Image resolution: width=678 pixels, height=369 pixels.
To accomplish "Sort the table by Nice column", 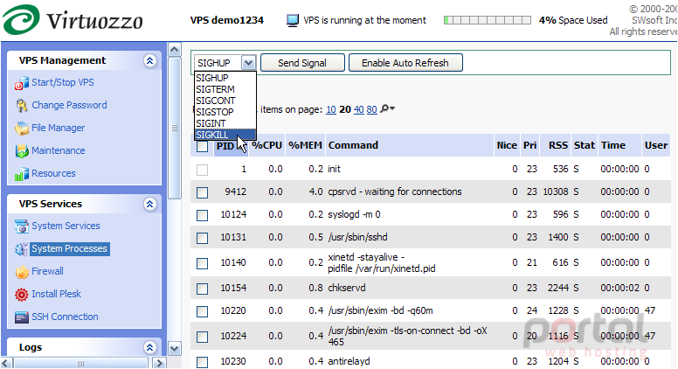I will click(x=507, y=145).
